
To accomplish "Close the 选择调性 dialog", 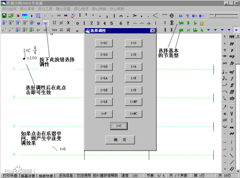I will tap(153, 31).
